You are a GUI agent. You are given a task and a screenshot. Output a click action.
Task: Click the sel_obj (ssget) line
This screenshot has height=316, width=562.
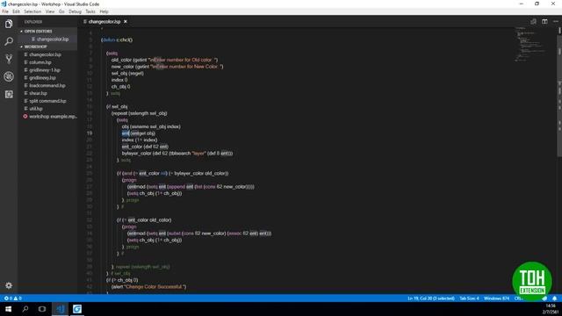point(127,73)
